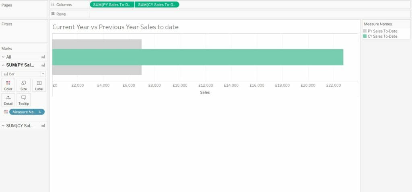The height and width of the screenshot is (192, 412).
Task: Click the green CY Sales bar in chart
Action: tap(198, 57)
